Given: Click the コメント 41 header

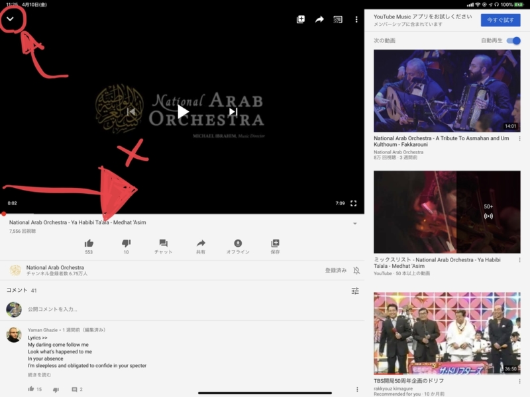Looking at the screenshot, I should pos(22,290).
